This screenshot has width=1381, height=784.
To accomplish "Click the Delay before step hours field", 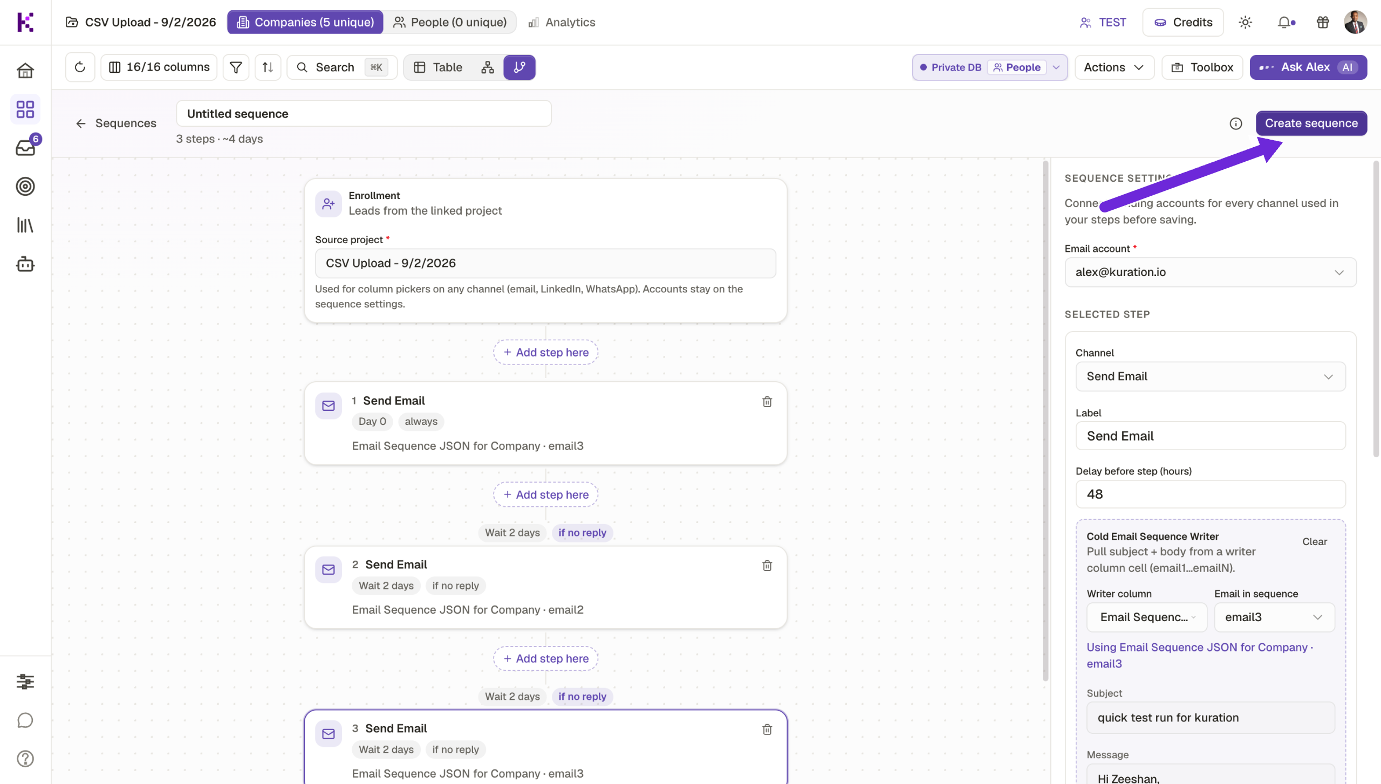I will click(1211, 494).
